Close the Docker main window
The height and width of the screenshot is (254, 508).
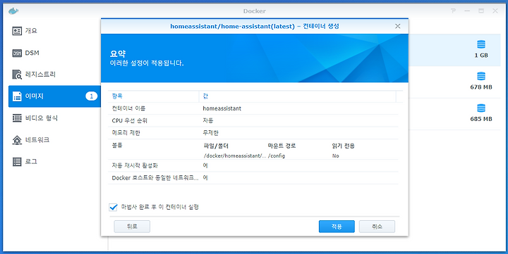tap(495, 11)
